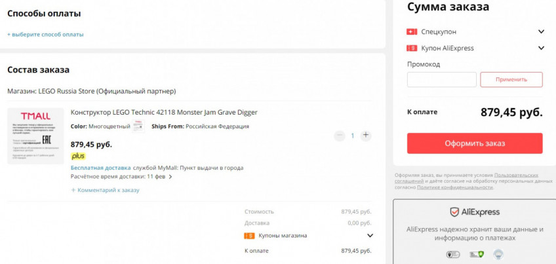Click the minus quantity button
The width and height of the screenshot is (556, 264).
(x=339, y=136)
